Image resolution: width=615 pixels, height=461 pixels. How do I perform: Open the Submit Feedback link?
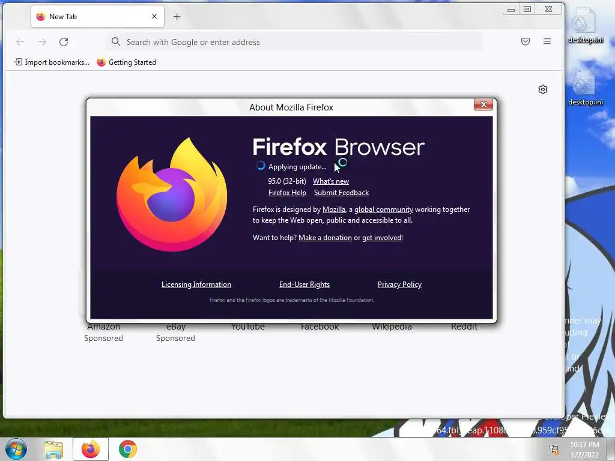point(341,193)
